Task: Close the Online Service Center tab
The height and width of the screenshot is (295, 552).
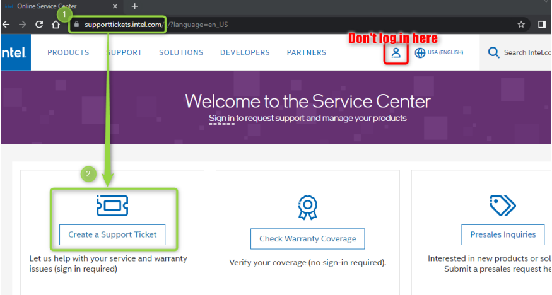Action: [x=115, y=6]
